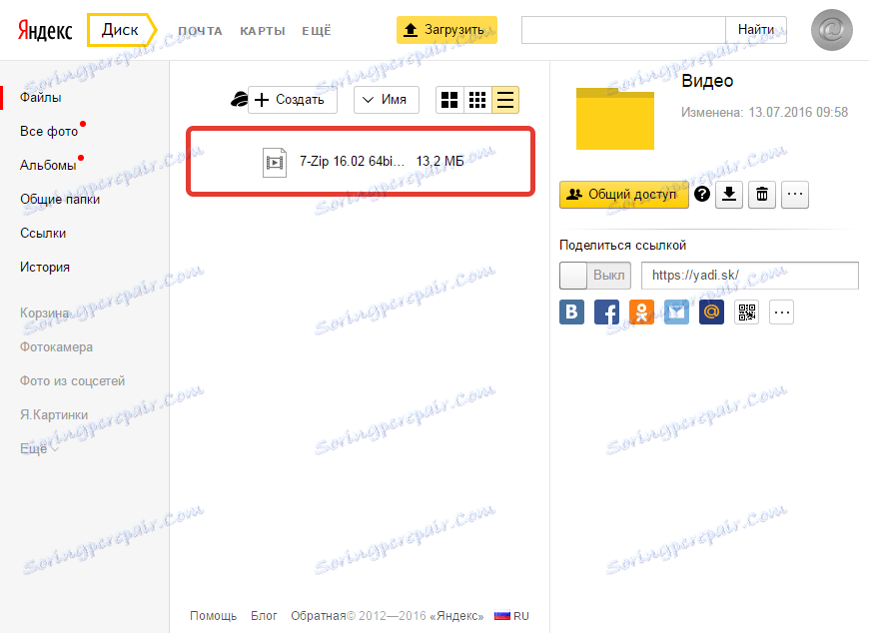869x633 pixels.
Task: Share via VKontakte icon
Action: [x=572, y=313]
